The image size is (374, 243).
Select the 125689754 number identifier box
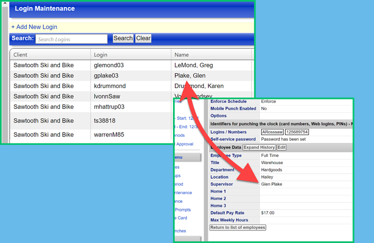[297, 132]
